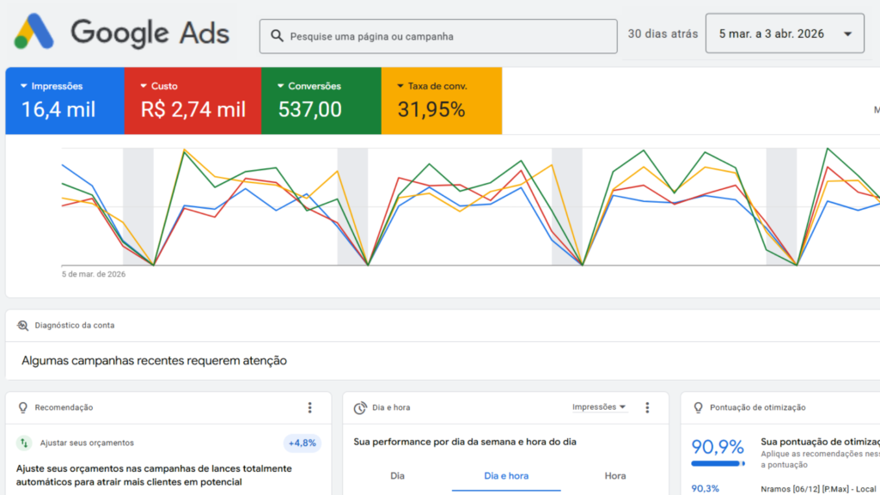Click the Diagnóstico da conta icon
Viewport: 880px width, 495px height.
(22, 326)
